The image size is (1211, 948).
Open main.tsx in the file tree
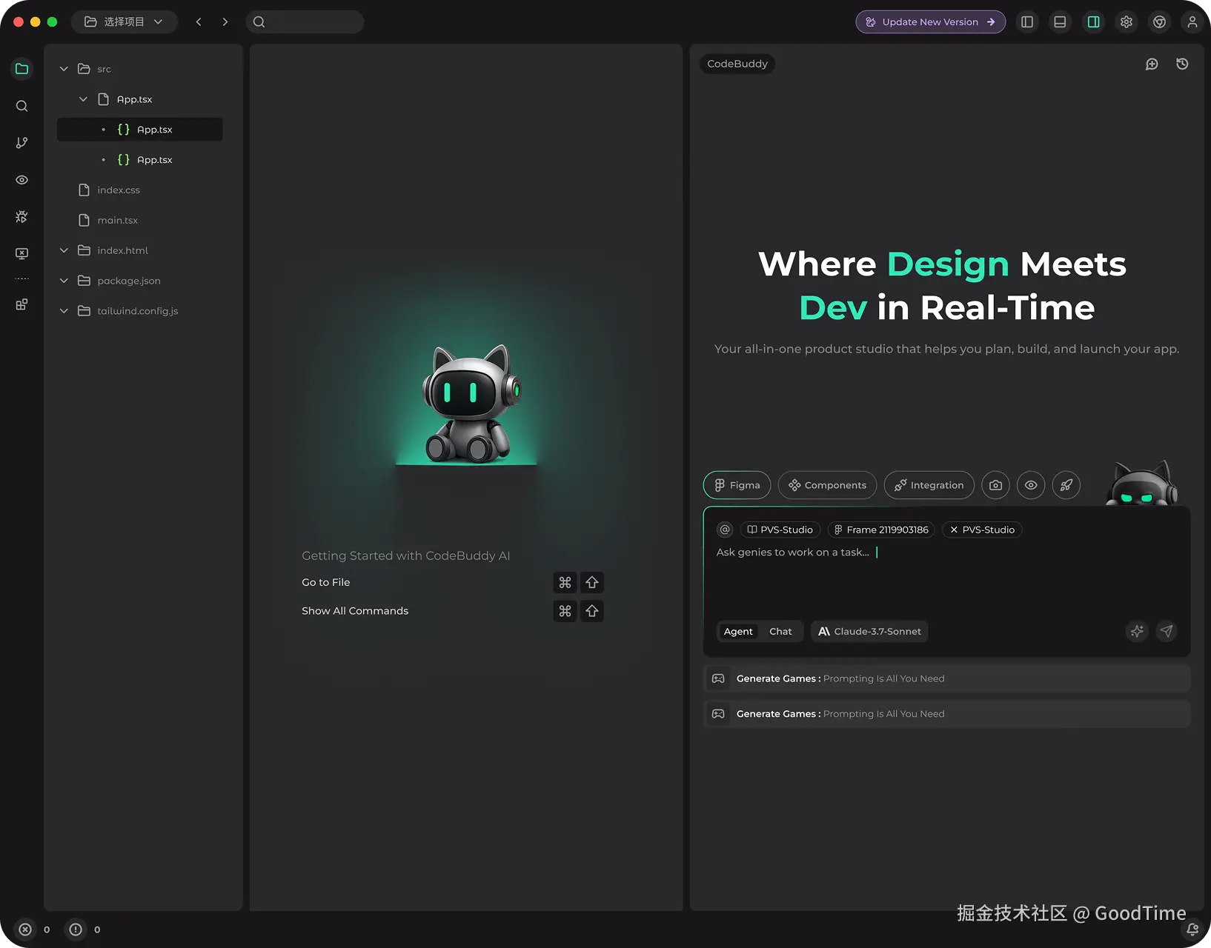[x=118, y=221]
